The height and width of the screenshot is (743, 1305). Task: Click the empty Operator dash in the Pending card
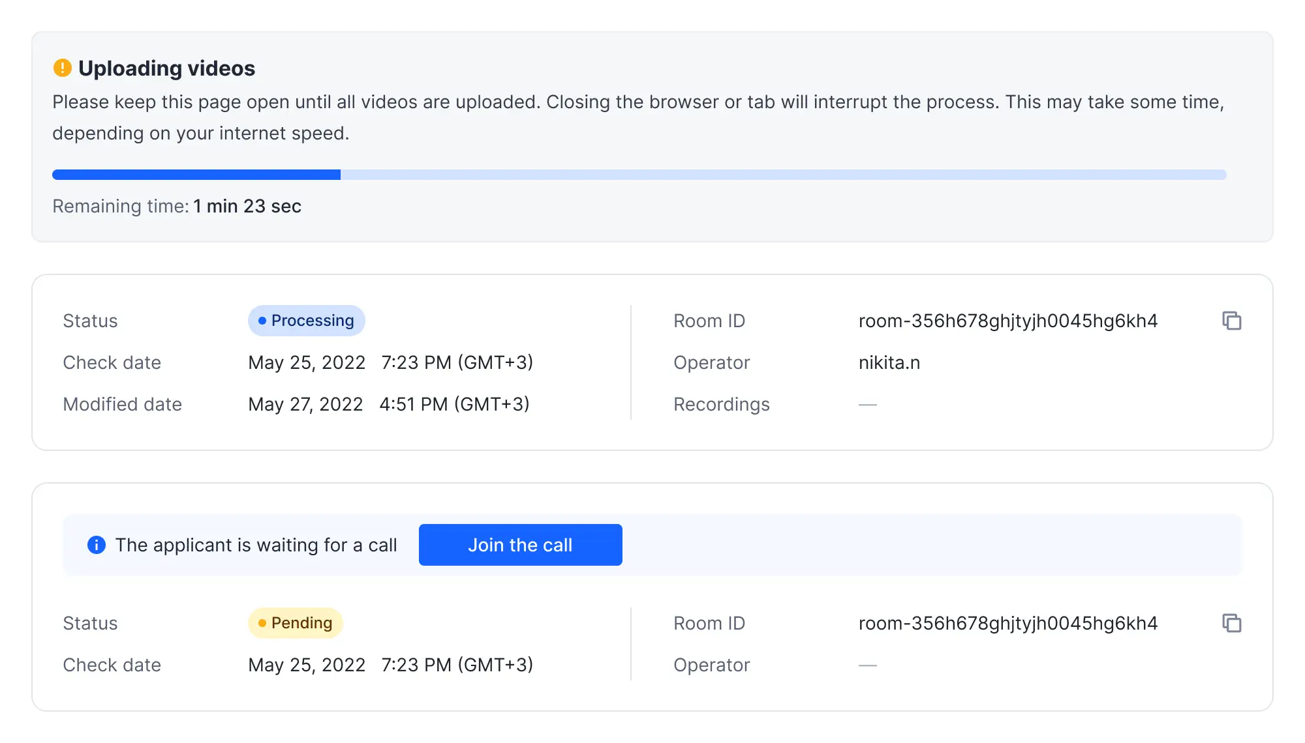tap(867, 665)
